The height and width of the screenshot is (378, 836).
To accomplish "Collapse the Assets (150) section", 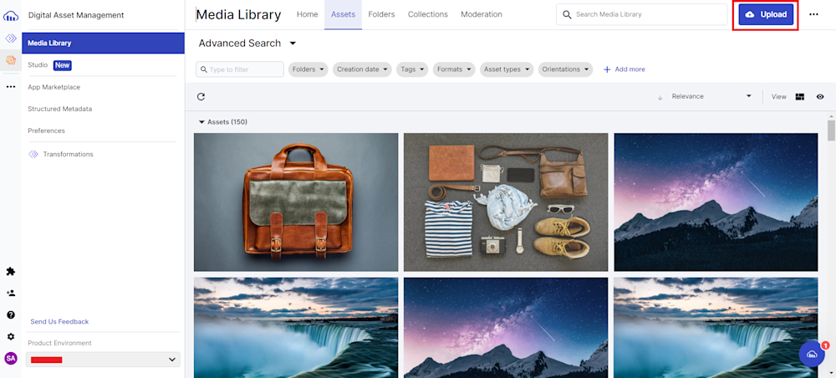I will coord(201,122).
